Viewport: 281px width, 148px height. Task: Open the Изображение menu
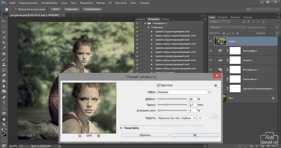[49, 3]
